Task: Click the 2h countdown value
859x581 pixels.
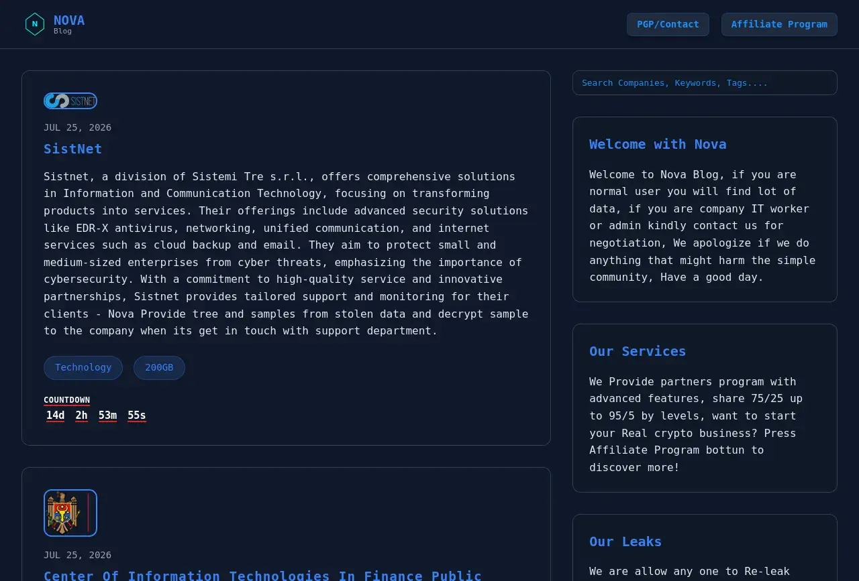Action: pyautogui.click(x=82, y=415)
